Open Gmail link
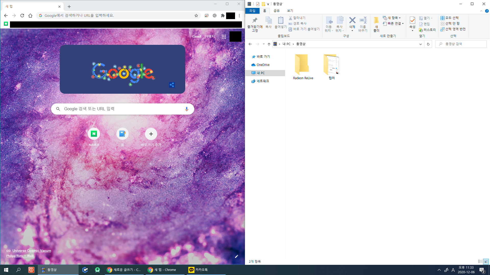490x275 pixels. coord(197,36)
